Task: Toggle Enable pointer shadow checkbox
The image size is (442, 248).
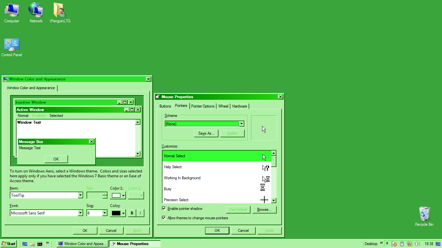Action: click(x=164, y=209)
